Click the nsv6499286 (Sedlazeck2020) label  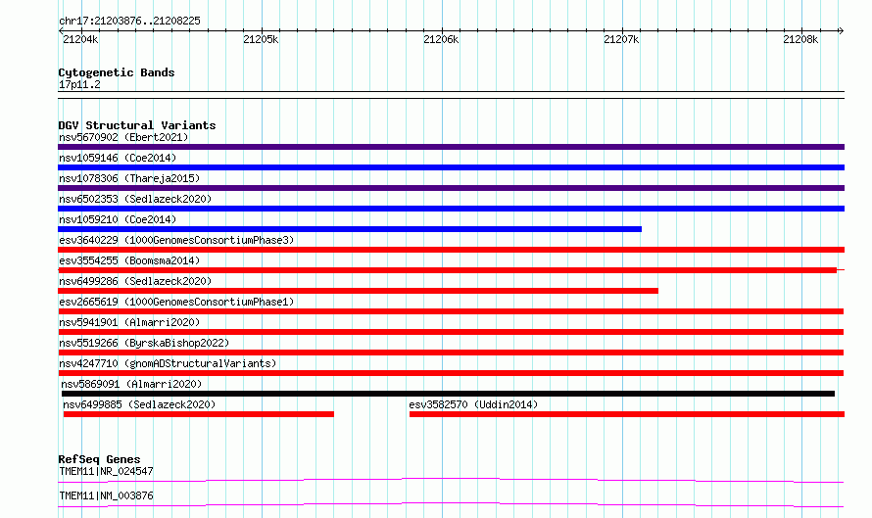pyautogui.click(x=135, y=281)
